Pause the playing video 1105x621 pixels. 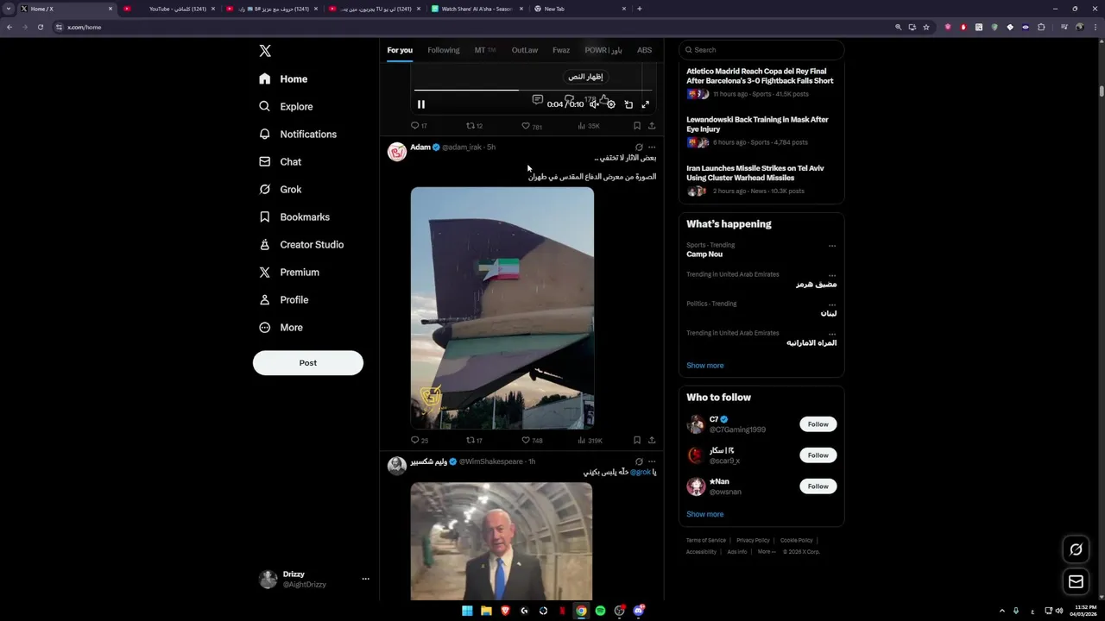pos(421,104)
